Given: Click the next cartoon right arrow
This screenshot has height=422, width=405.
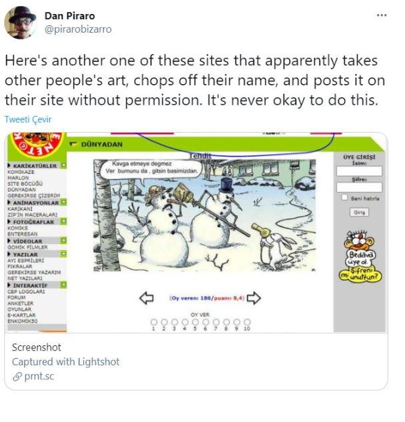Looking at the screenshot, I should (254, 298).
